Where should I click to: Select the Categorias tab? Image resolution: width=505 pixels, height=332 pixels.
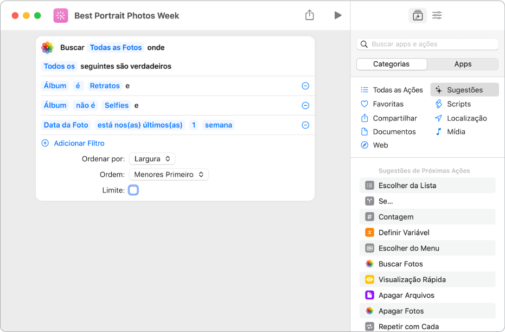coord(392,64)
